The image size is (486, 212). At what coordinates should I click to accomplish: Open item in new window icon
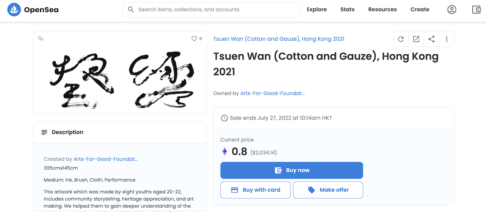(416, 39)
